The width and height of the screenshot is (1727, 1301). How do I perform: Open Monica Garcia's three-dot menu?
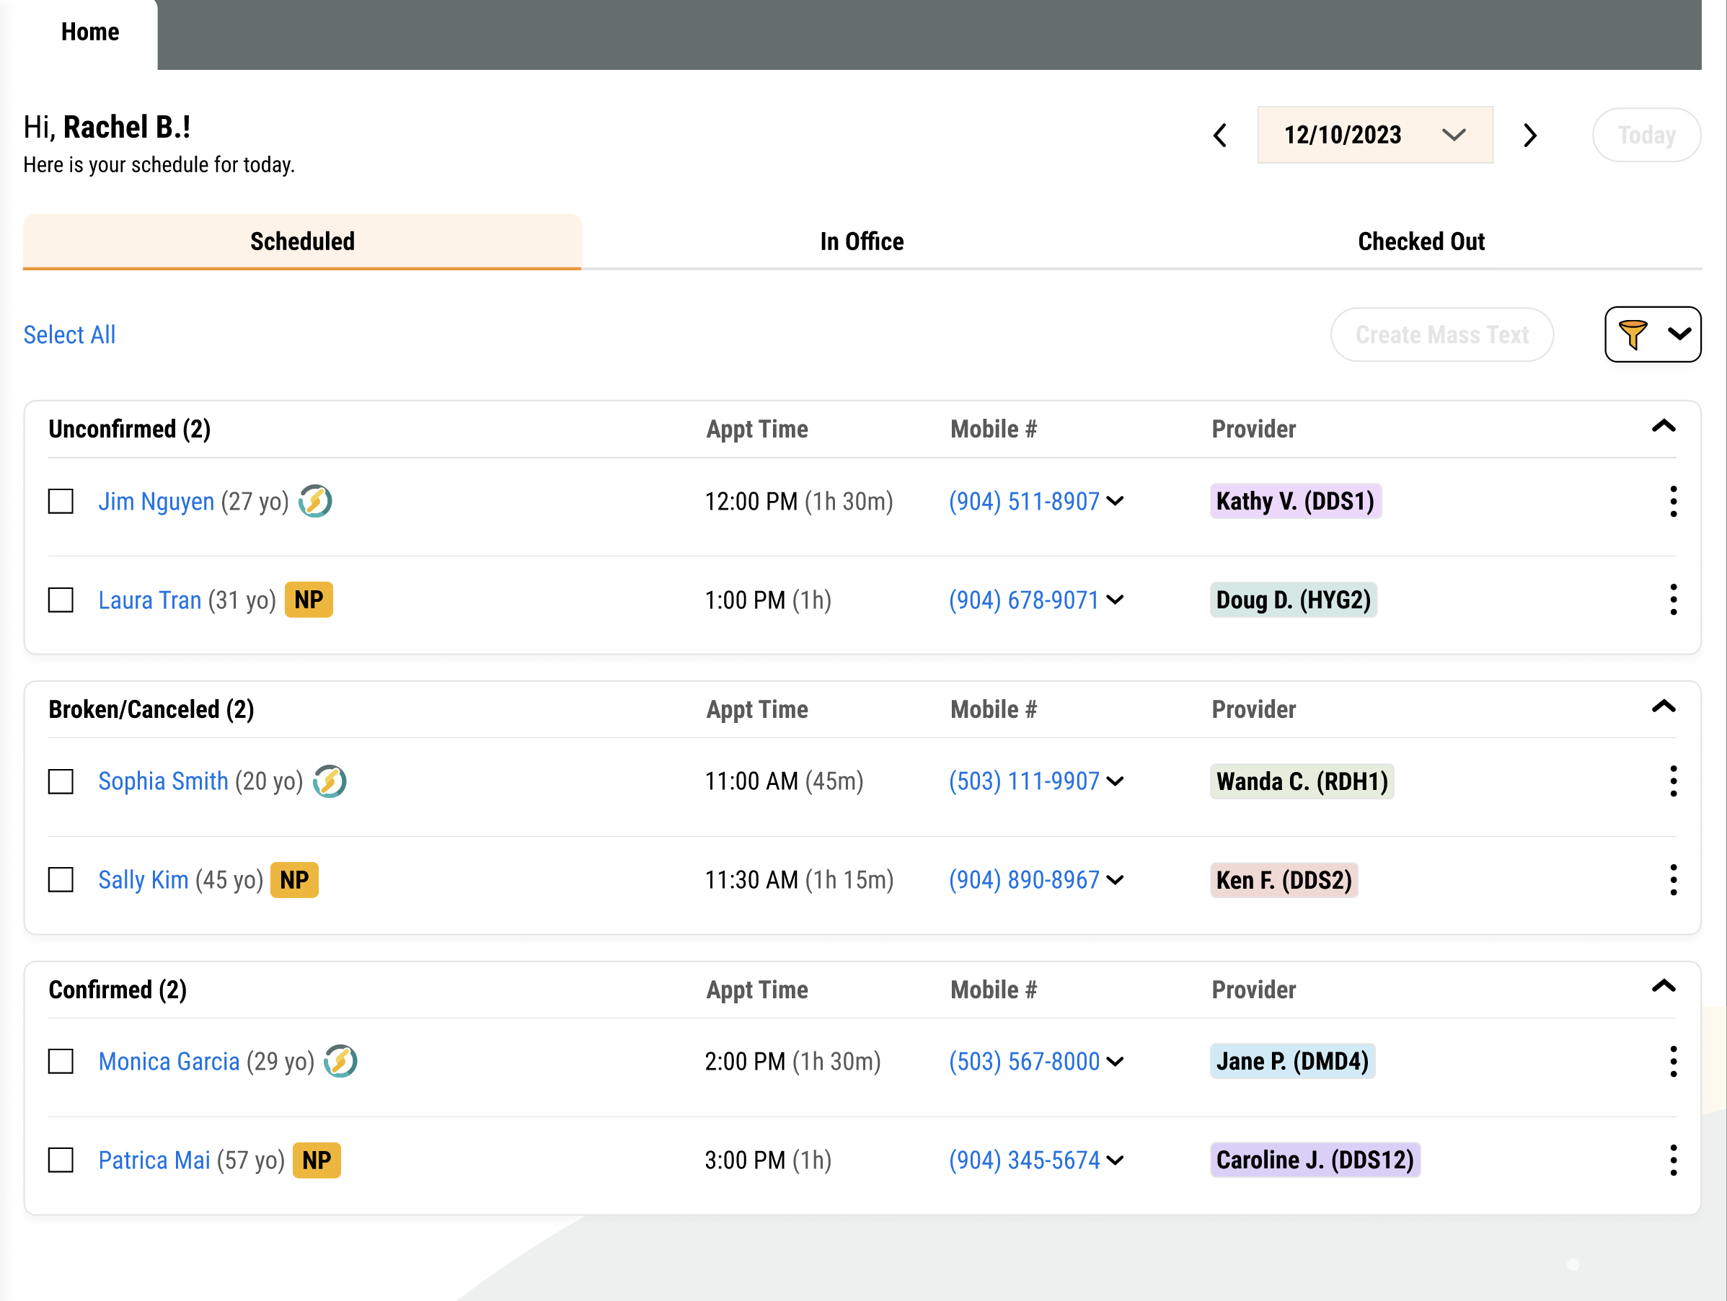click(x=1672, y=1062)
